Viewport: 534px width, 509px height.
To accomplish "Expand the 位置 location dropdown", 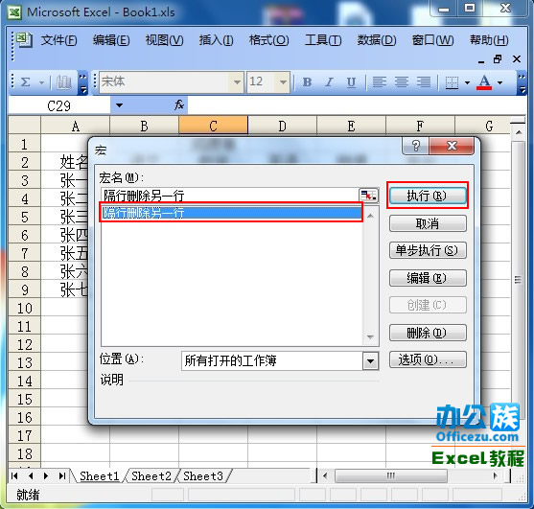I will tap(370, 360).
